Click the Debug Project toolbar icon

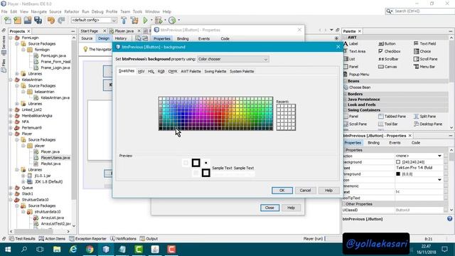[x=159, y=20]
